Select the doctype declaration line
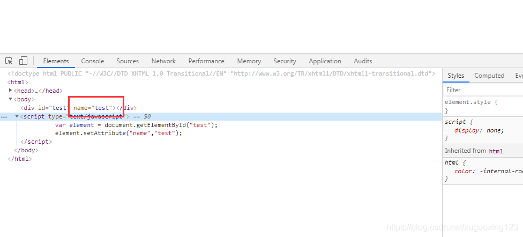 [221, 73]
